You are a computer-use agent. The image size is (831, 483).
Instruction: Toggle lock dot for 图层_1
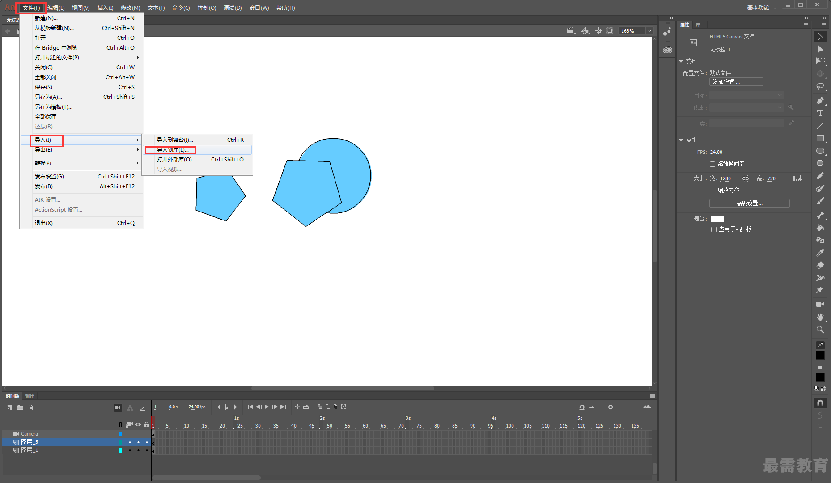click(147, 450)
